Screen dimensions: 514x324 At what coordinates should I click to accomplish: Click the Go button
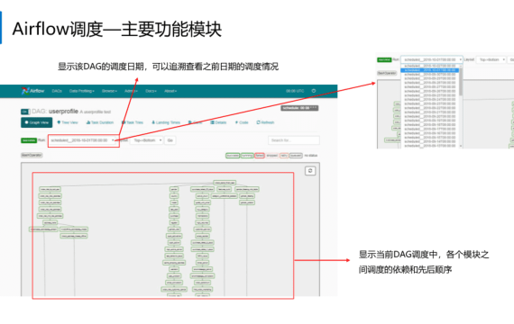click(170, 140)
